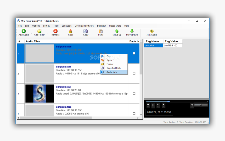Click the vertical scrollbar thumb
The image size is (225, 141).
[x=141, y=58]
